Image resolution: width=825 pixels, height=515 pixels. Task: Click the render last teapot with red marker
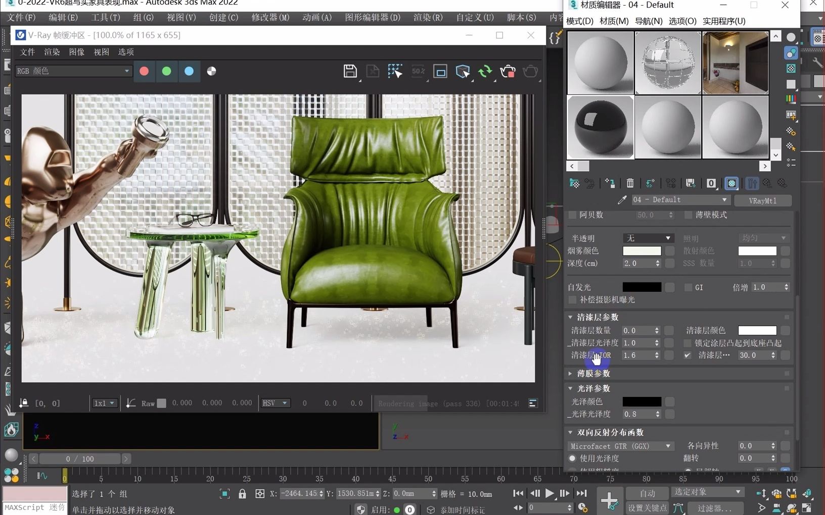point(508,72)
